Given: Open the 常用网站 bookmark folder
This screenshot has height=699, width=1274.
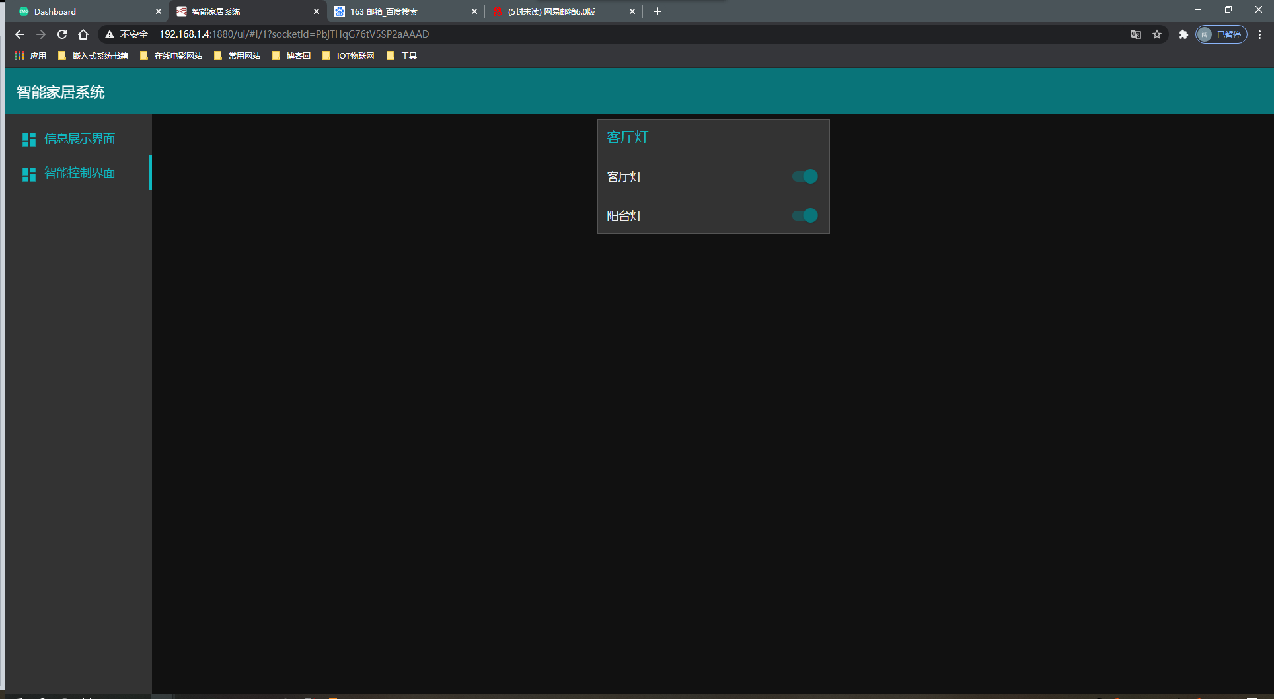Looking at the screenshot, I should pyautogui.click(x=237, y=56).
